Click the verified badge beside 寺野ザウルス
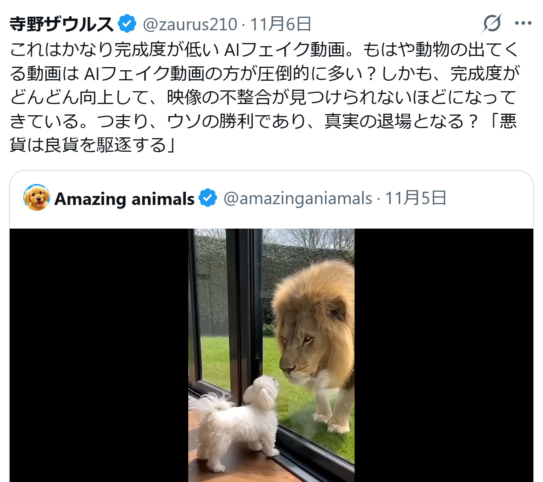 click(127, 24)
